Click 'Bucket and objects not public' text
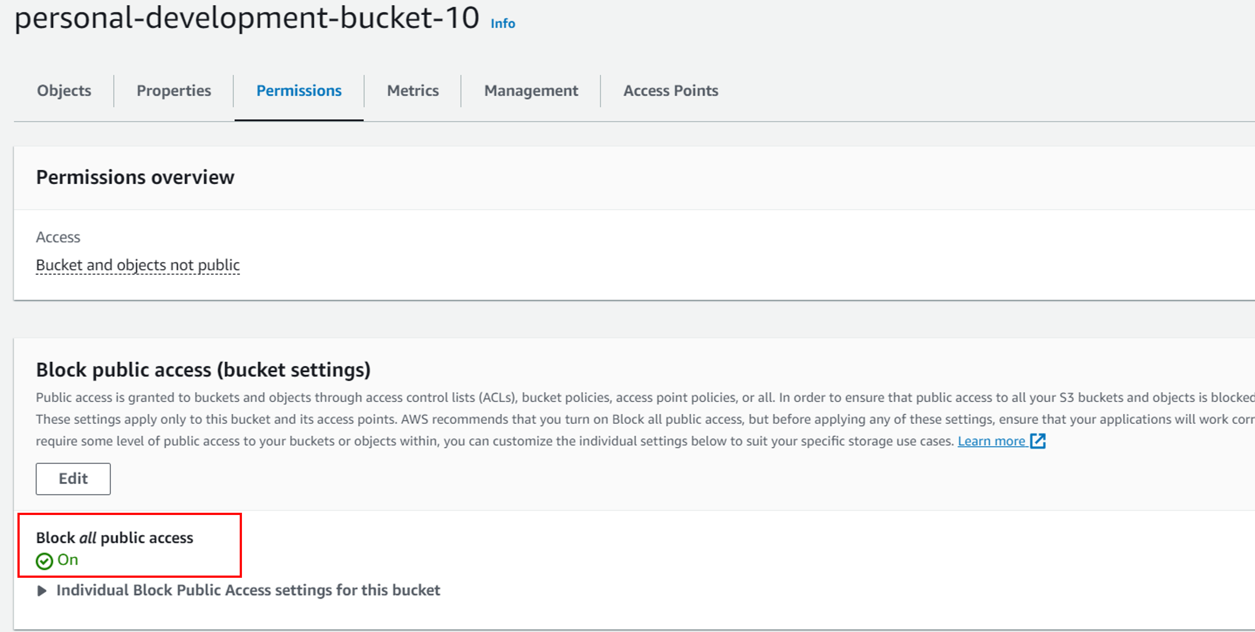 (138, 264)
